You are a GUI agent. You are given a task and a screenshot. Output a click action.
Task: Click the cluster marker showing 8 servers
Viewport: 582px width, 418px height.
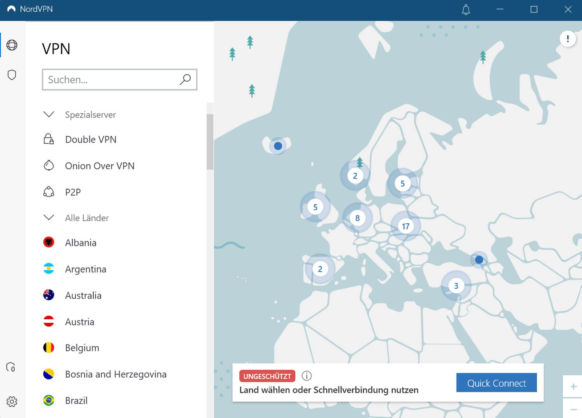[x=358, y=218]
